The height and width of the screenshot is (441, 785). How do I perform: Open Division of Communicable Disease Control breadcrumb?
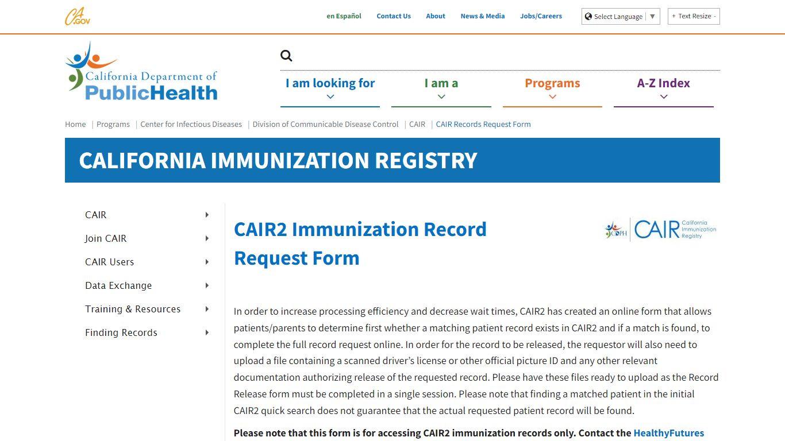pos(325,124)
